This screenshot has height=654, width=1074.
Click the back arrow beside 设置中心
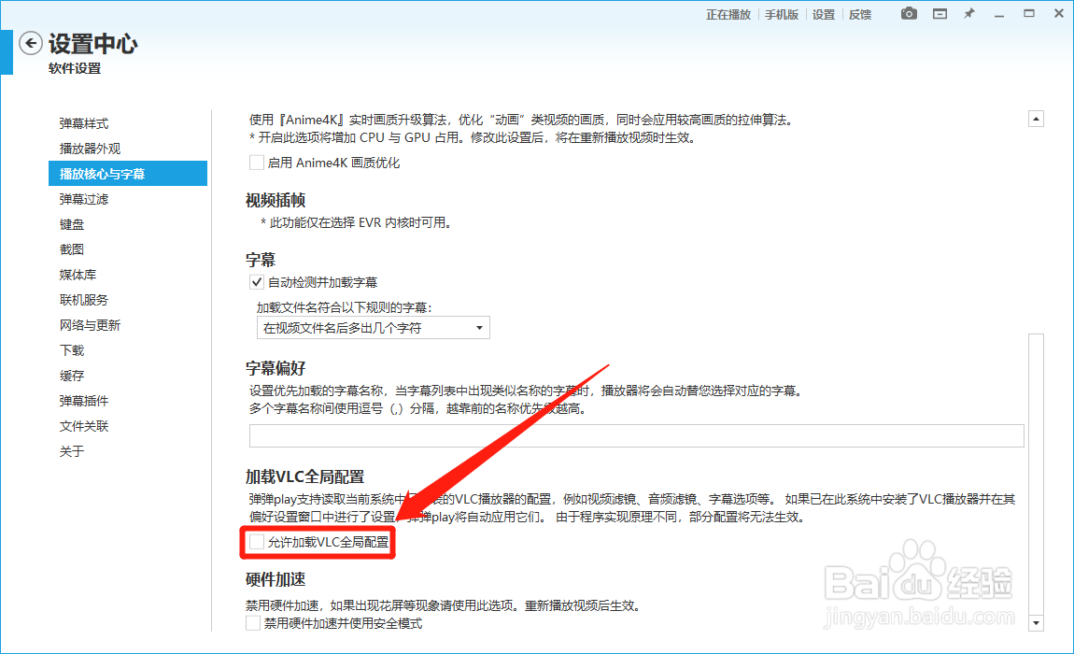30,43
